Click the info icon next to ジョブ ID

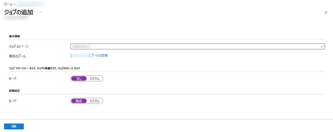point(27,47)
